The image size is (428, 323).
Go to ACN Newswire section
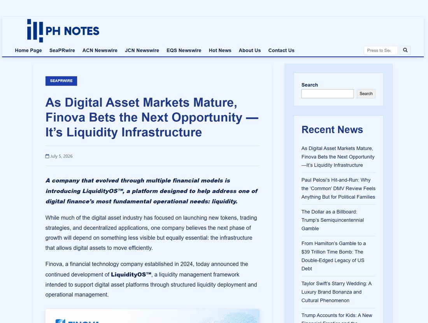[100, 51]
